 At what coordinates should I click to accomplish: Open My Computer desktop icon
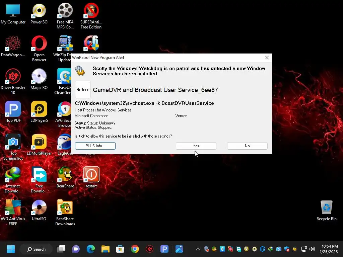13,13
